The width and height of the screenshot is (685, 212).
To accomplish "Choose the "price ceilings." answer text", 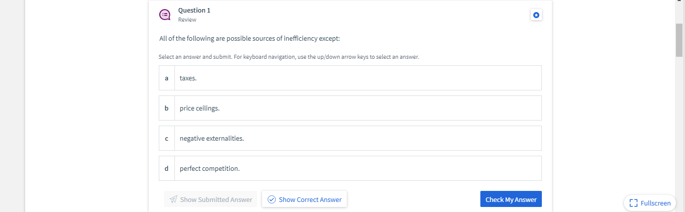I will pos(200,109).
